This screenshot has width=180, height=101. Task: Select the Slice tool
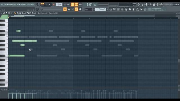pyautogui.click(x=28, y=13)
